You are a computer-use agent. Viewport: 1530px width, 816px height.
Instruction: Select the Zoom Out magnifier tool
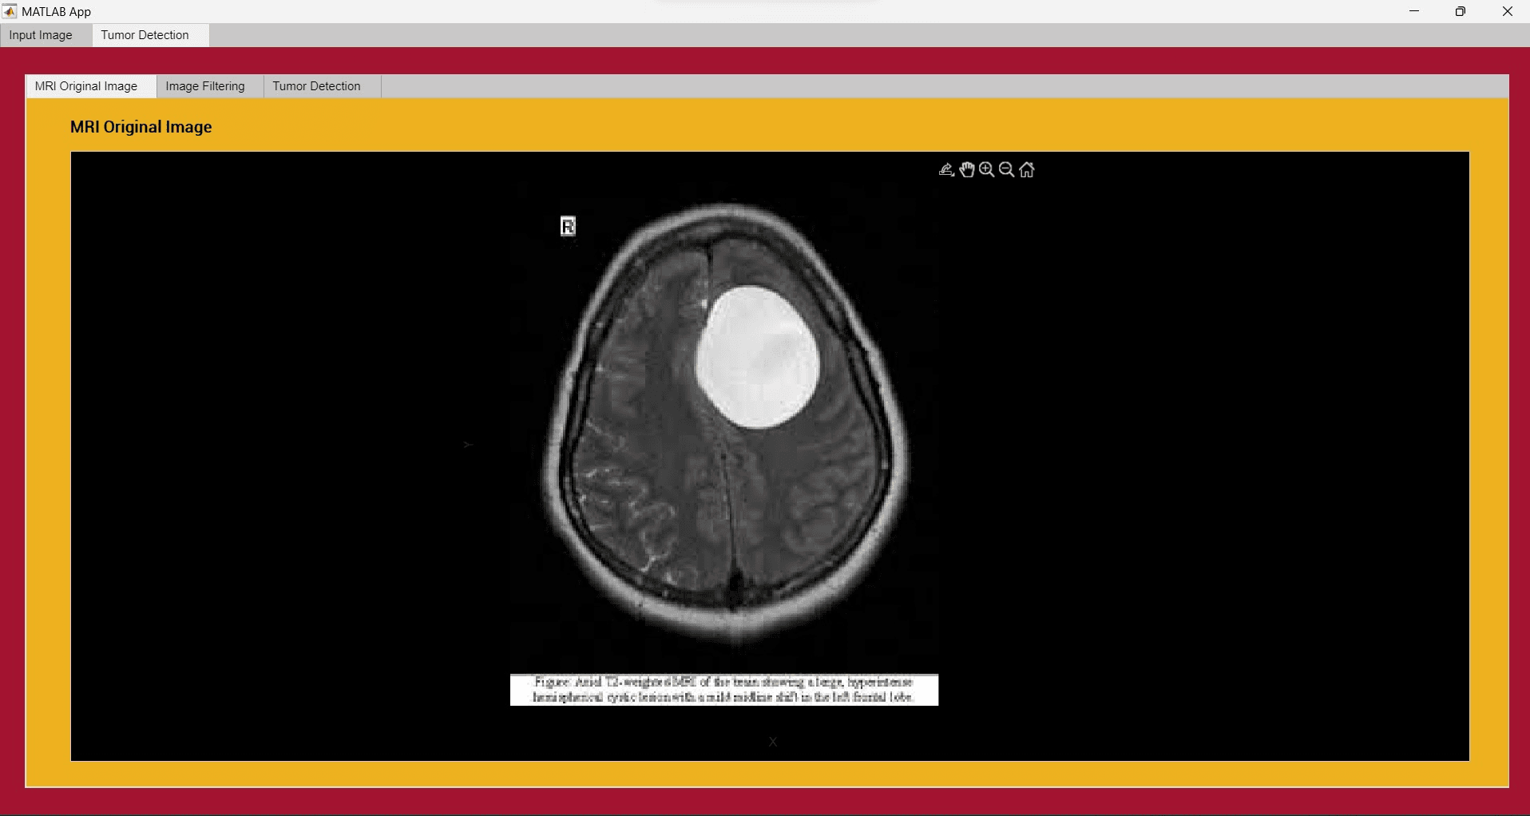click(1007, 169)
